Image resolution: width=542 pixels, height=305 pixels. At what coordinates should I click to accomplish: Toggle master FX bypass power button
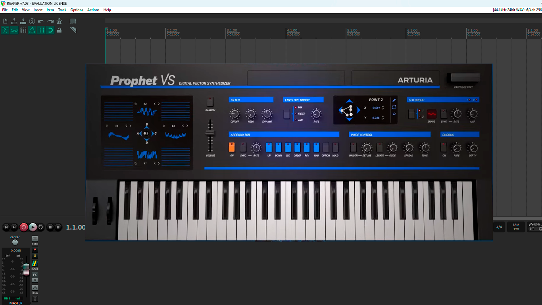pos(35,280)
